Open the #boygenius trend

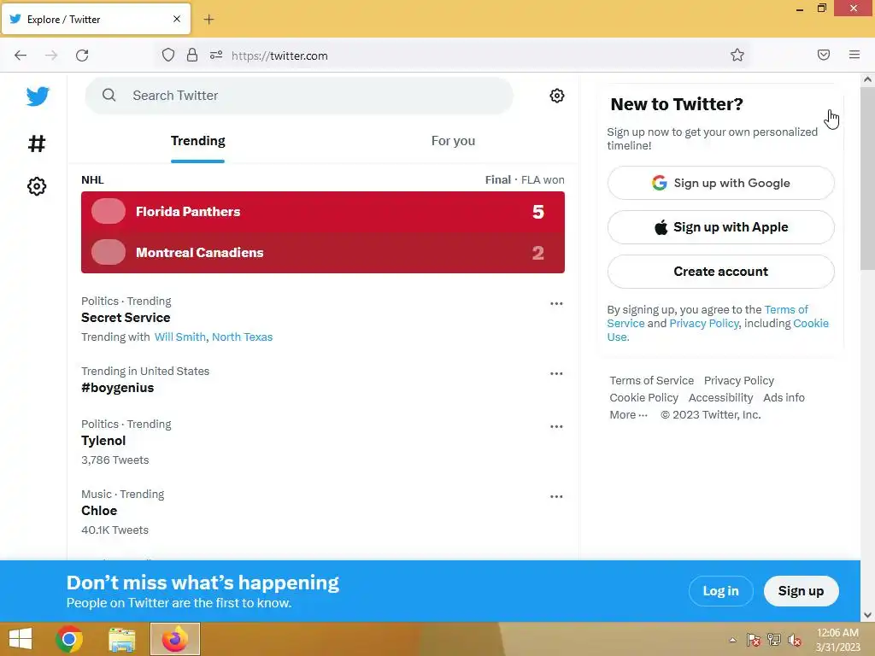point(117,388)
